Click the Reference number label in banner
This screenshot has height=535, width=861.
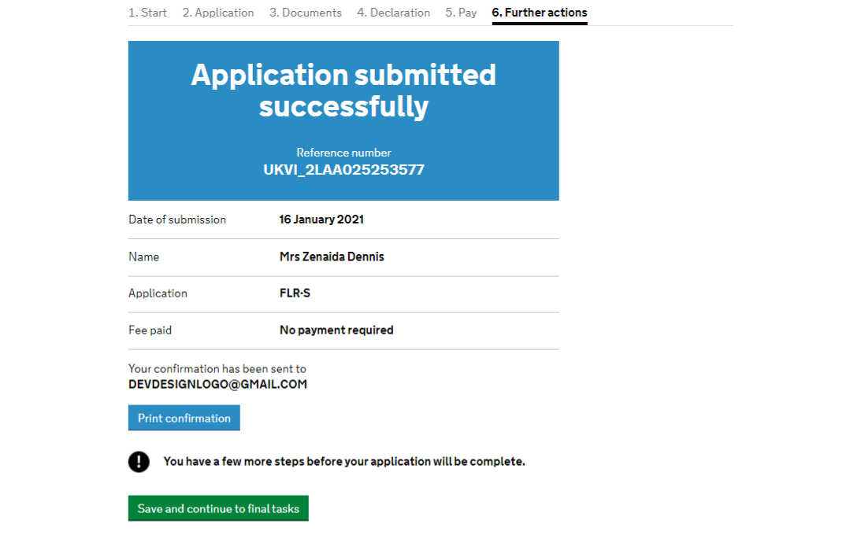pos(343,153)
